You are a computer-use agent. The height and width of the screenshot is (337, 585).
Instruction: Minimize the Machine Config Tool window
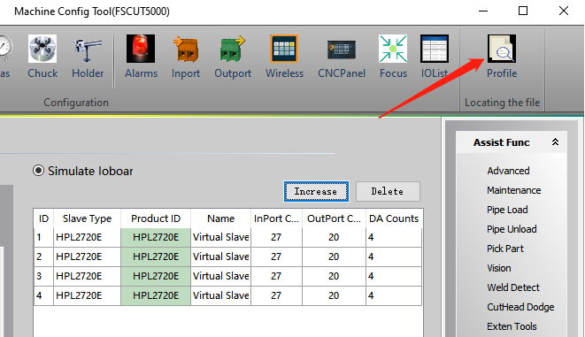[x=483, y=11]
